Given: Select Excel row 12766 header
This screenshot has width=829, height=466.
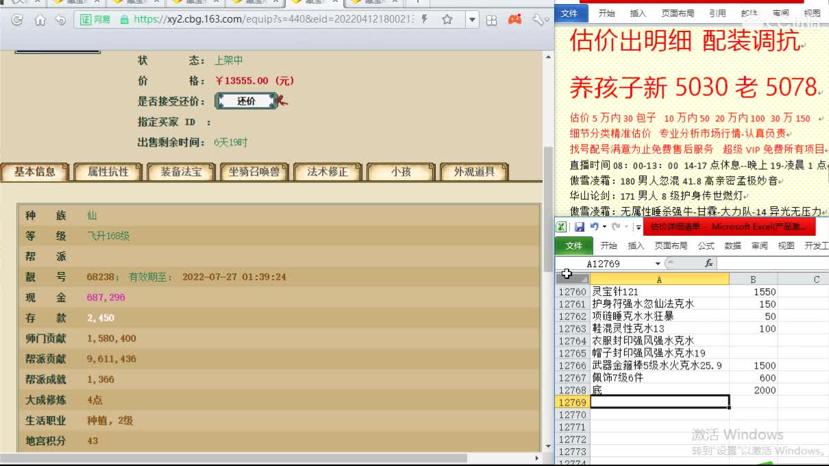Looking at the screenshot, I should point(572,366).
